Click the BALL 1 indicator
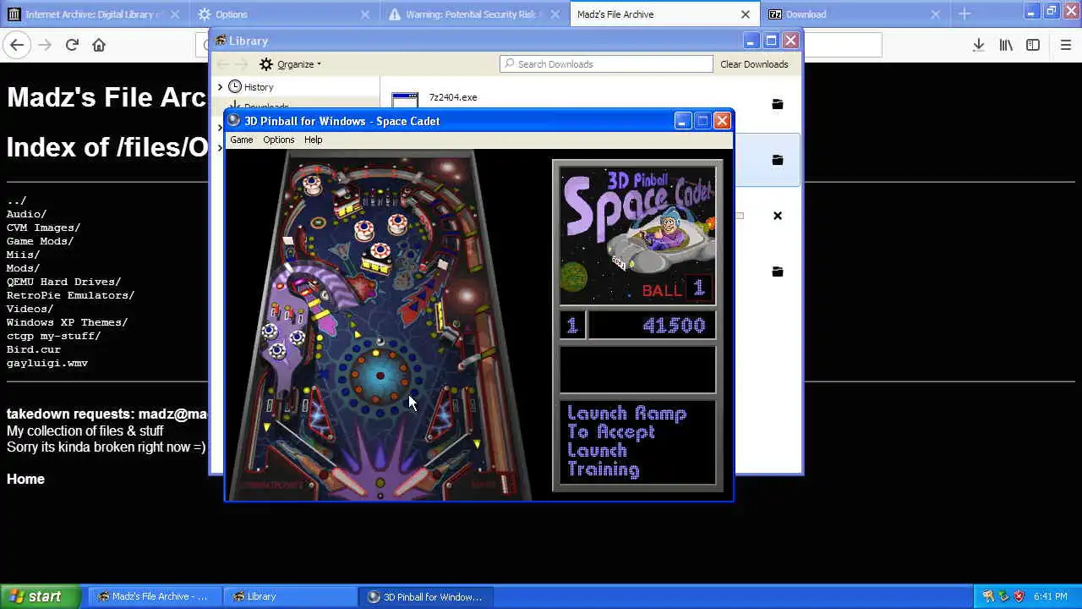The width and height of the screenshot is (1082, 609). [677, 290]
